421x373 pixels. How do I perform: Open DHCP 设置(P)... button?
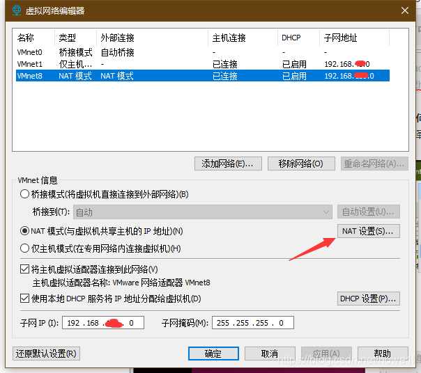tap(368, 299)
